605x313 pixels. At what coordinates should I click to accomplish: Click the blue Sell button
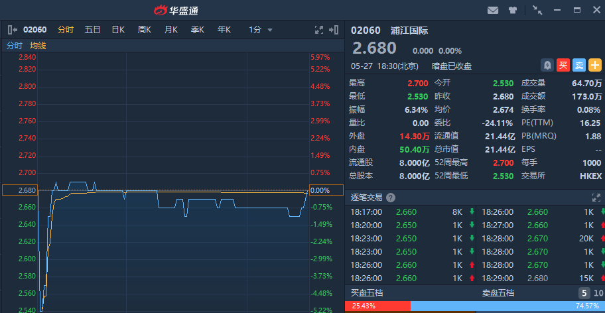[578, 66]
